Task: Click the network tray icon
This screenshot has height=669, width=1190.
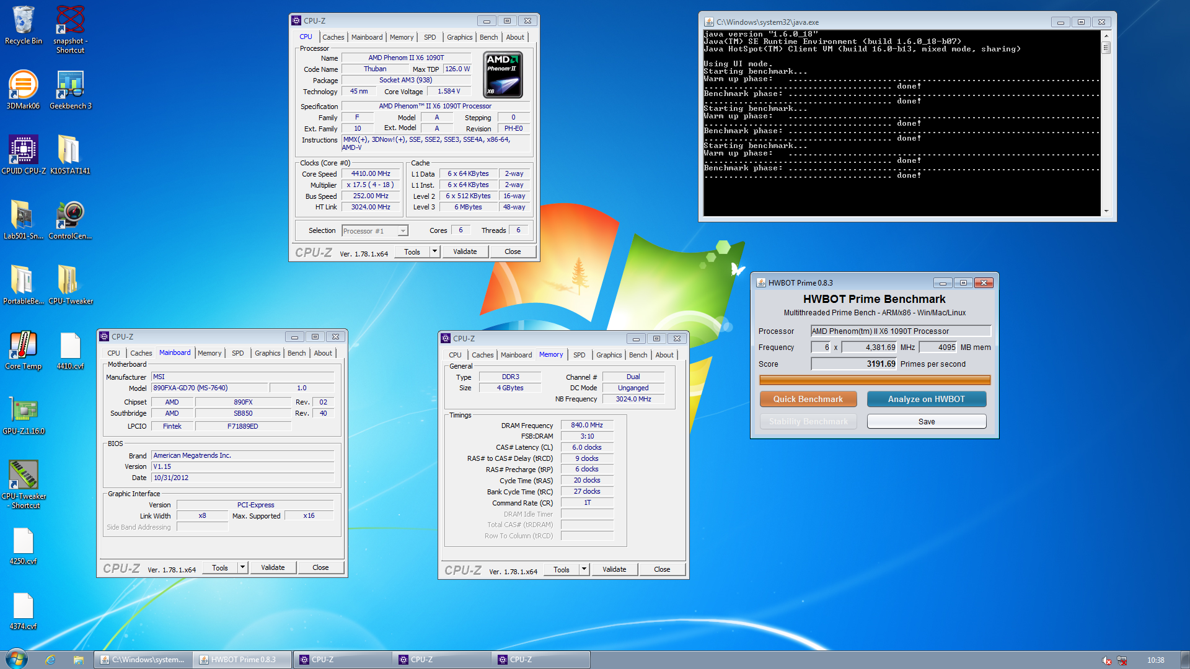Action: tap(1122, 660)
